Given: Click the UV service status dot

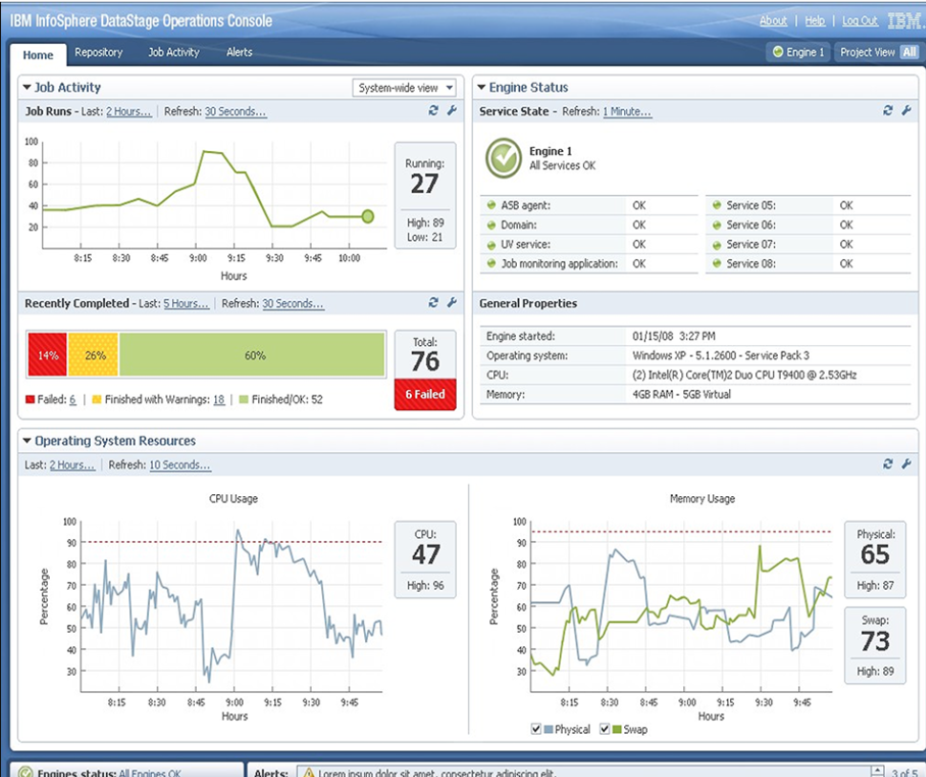Looking at the screenshot, I should click(x=491, y=244).
